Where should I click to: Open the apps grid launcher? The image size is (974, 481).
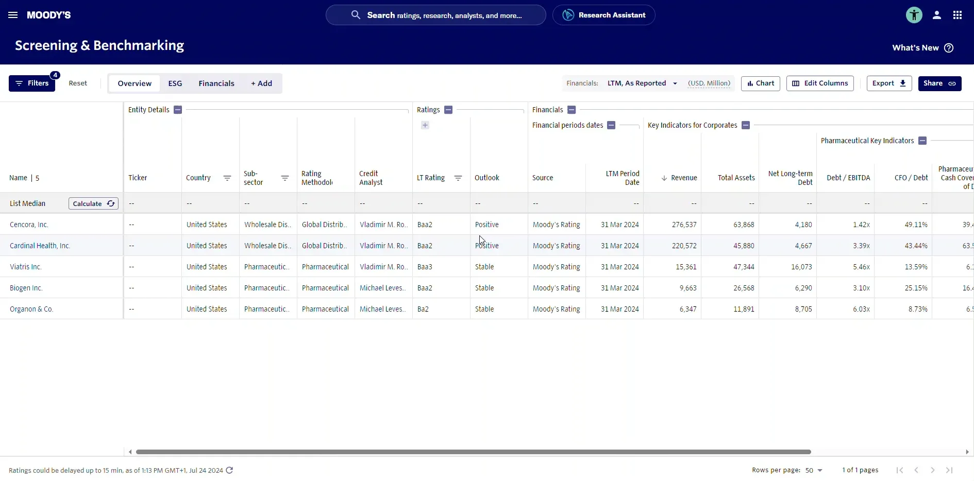click(957, 15)
